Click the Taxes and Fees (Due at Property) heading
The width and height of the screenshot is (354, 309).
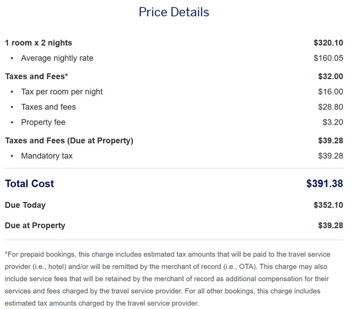[x=69, y=141]
